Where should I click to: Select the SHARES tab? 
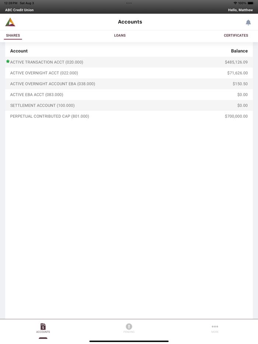pyautogui.click(x=13, y=35)
